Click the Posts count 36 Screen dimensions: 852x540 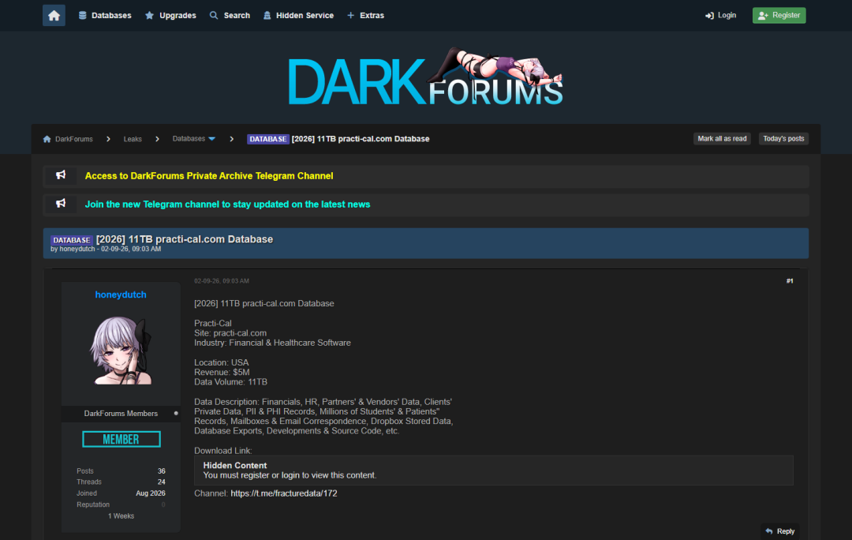pos(162,471)
